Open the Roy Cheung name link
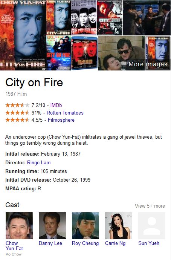The height and width of the screenshot is (260, 171). pos(85,243)
